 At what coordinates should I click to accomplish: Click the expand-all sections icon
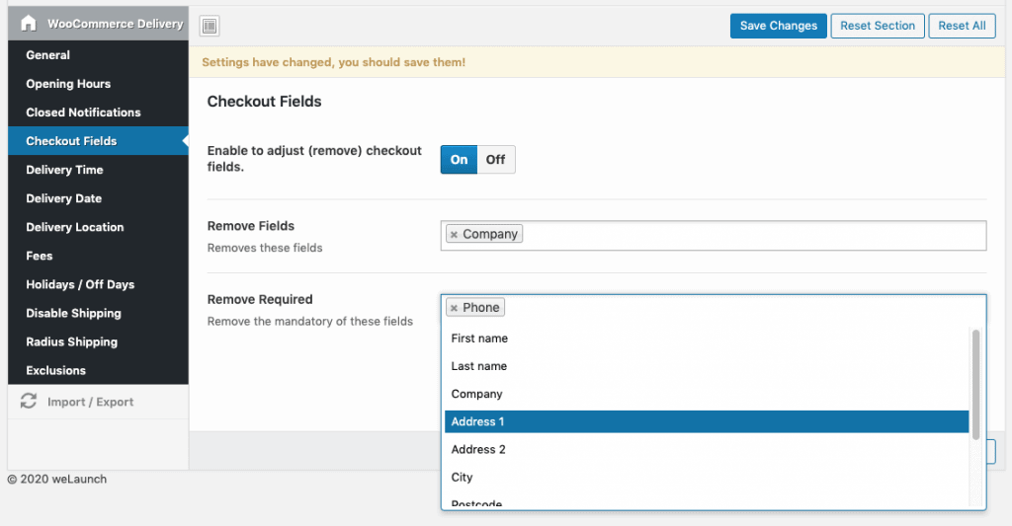pyautogui.click(x=210, y=26)
